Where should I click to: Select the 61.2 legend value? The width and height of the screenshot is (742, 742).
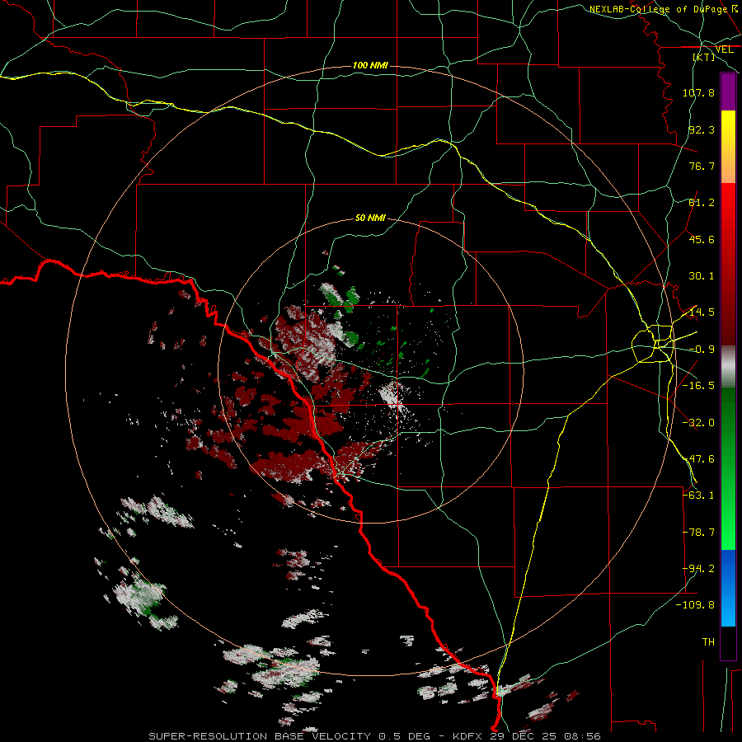coord(702,203)
